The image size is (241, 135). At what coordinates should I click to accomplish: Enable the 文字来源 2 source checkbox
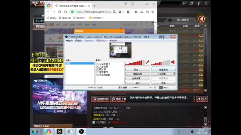tap(97, 64)
